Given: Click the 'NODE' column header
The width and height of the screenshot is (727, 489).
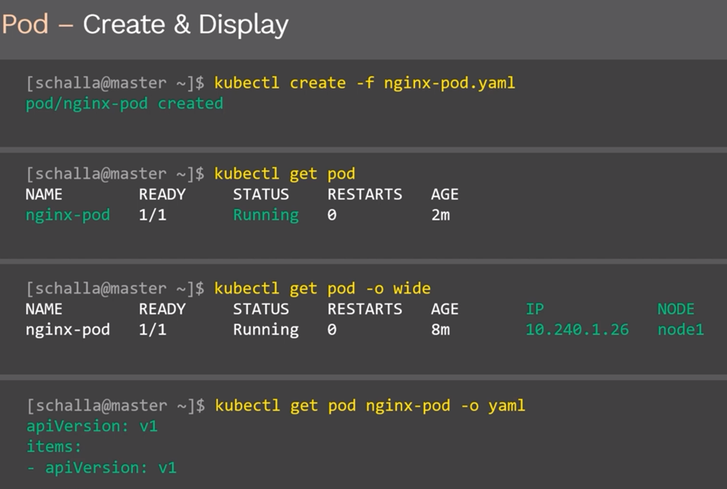Looking at the screenshot, I should click(x=676, y=309).
